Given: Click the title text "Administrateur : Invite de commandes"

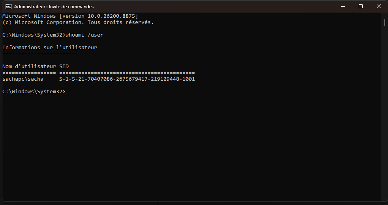Looking at the screenshot, I should (54, 7).
